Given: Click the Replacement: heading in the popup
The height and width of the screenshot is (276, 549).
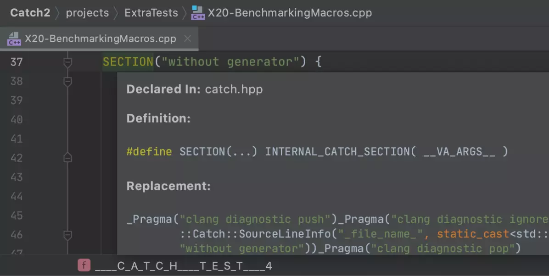Looking at the screenshot, I should [168, 186].
